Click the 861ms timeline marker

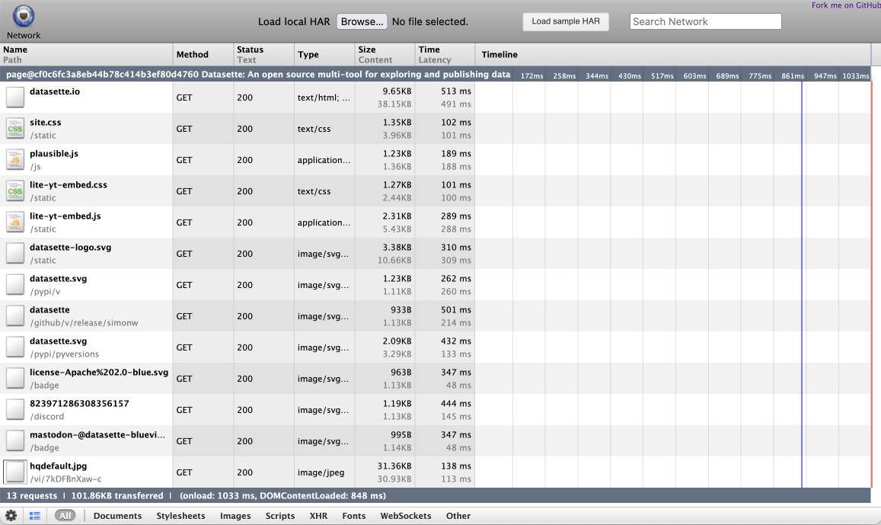pos(792,76)
